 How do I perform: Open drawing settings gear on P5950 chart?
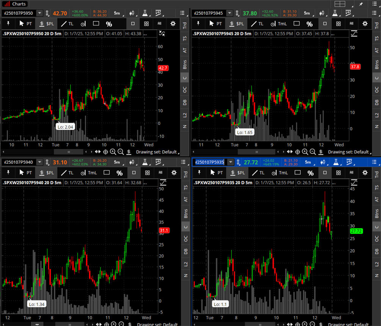tap(173, 24)
